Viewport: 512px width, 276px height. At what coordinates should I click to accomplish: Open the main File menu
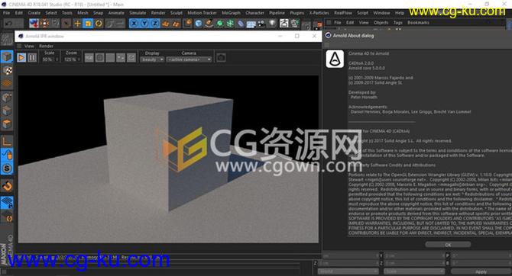click(x=7, y=13)
